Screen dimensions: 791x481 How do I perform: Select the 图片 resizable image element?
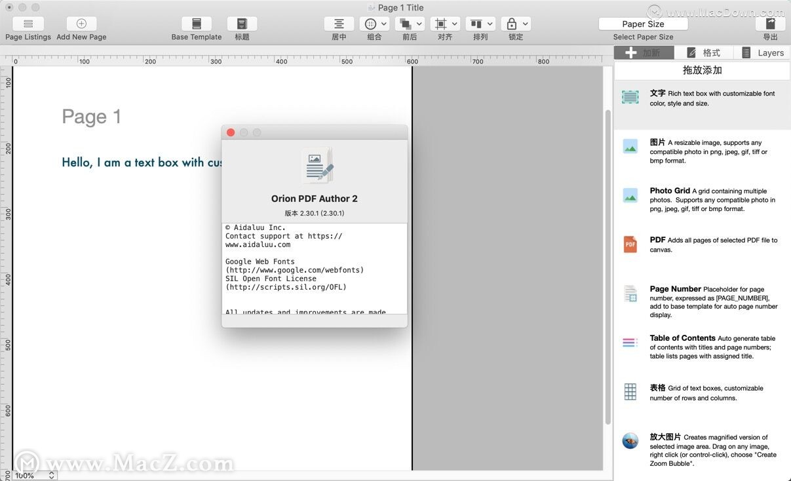(703, 152)
